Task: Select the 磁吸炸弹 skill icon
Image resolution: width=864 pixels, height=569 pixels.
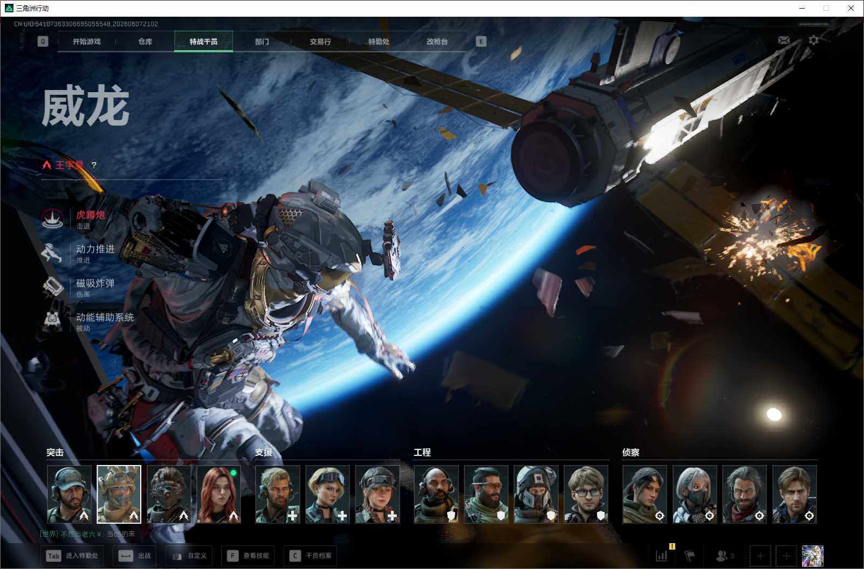Action: tap(53, 287)
